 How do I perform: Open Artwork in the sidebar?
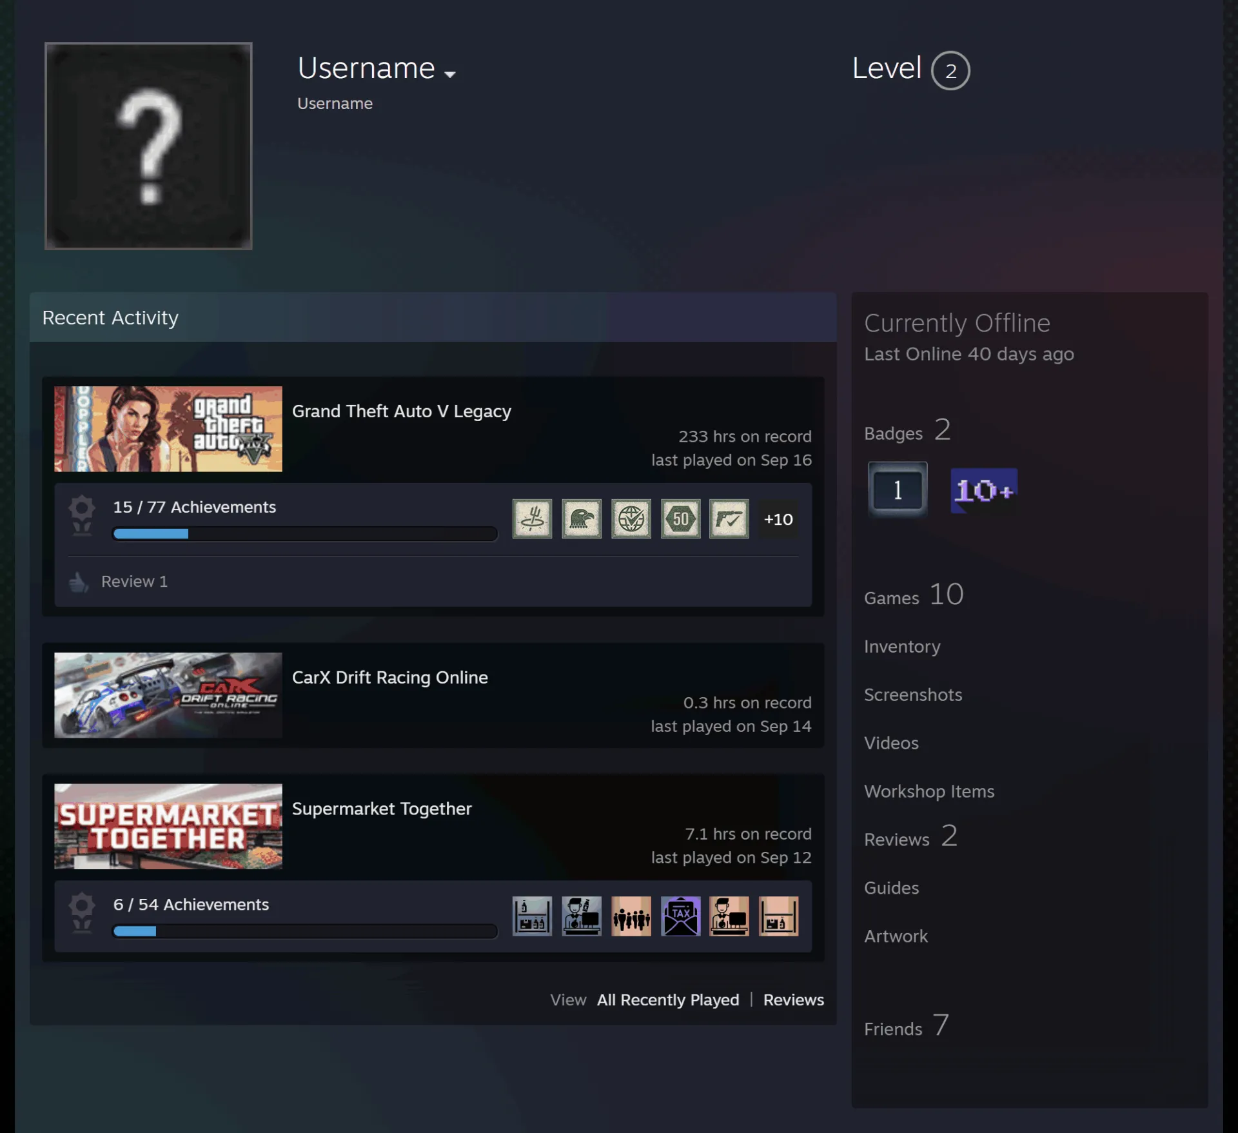click(x=896, y=936)
